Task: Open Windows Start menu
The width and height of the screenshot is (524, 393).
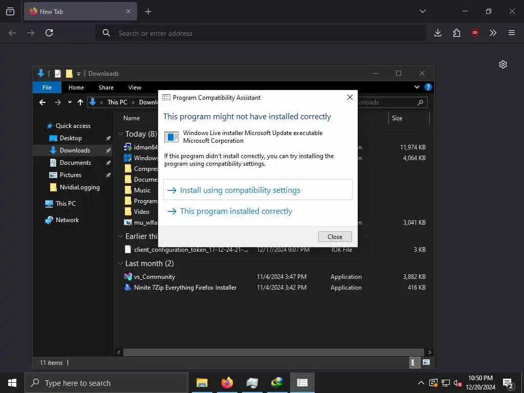Action: (12, 383)
